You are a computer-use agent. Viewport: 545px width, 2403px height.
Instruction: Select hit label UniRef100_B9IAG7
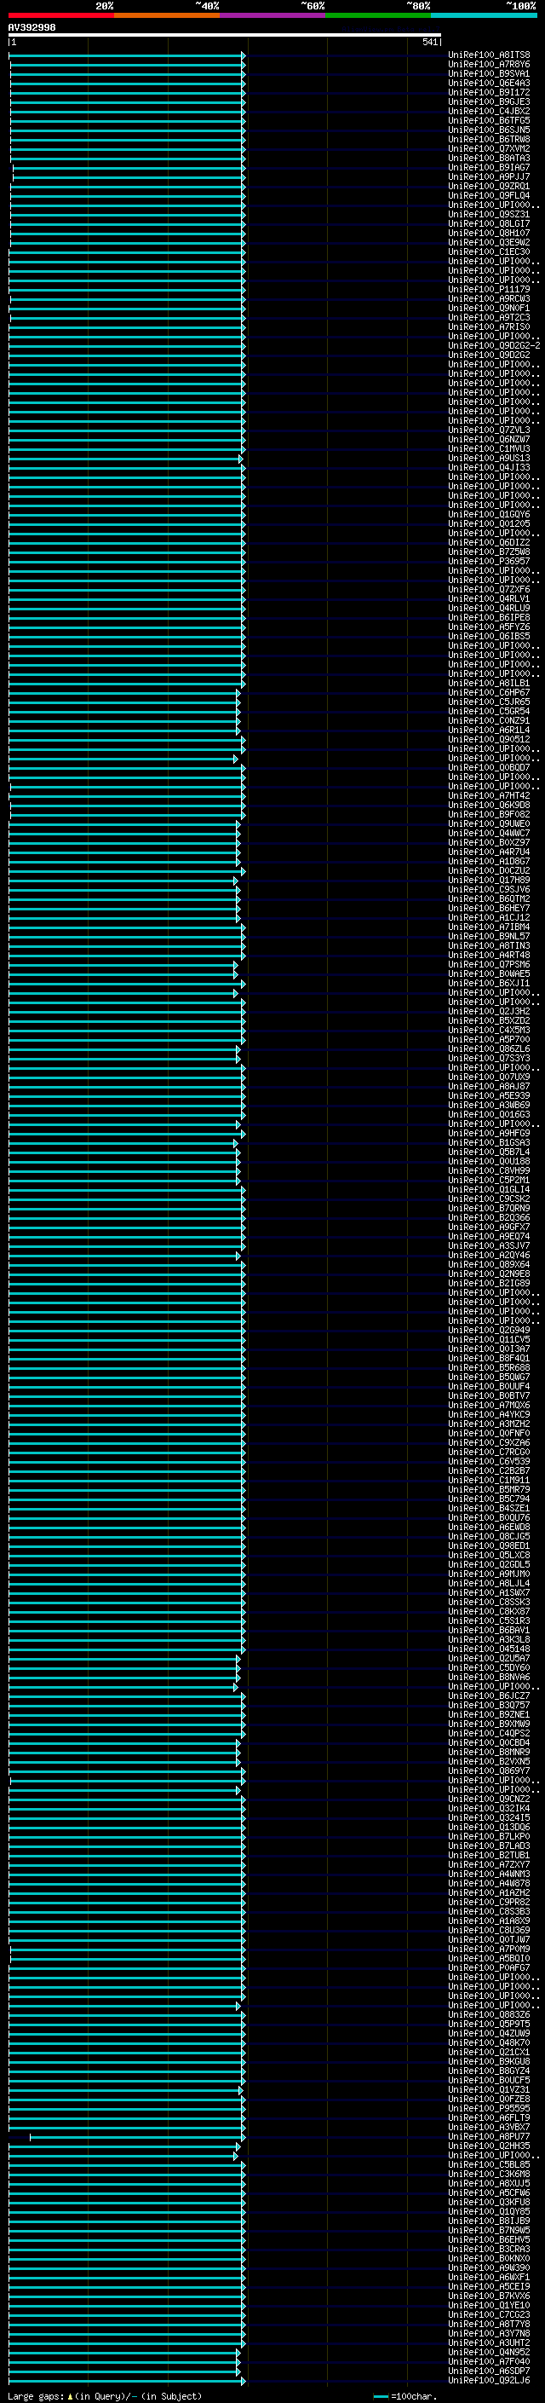tap(489, 168)
